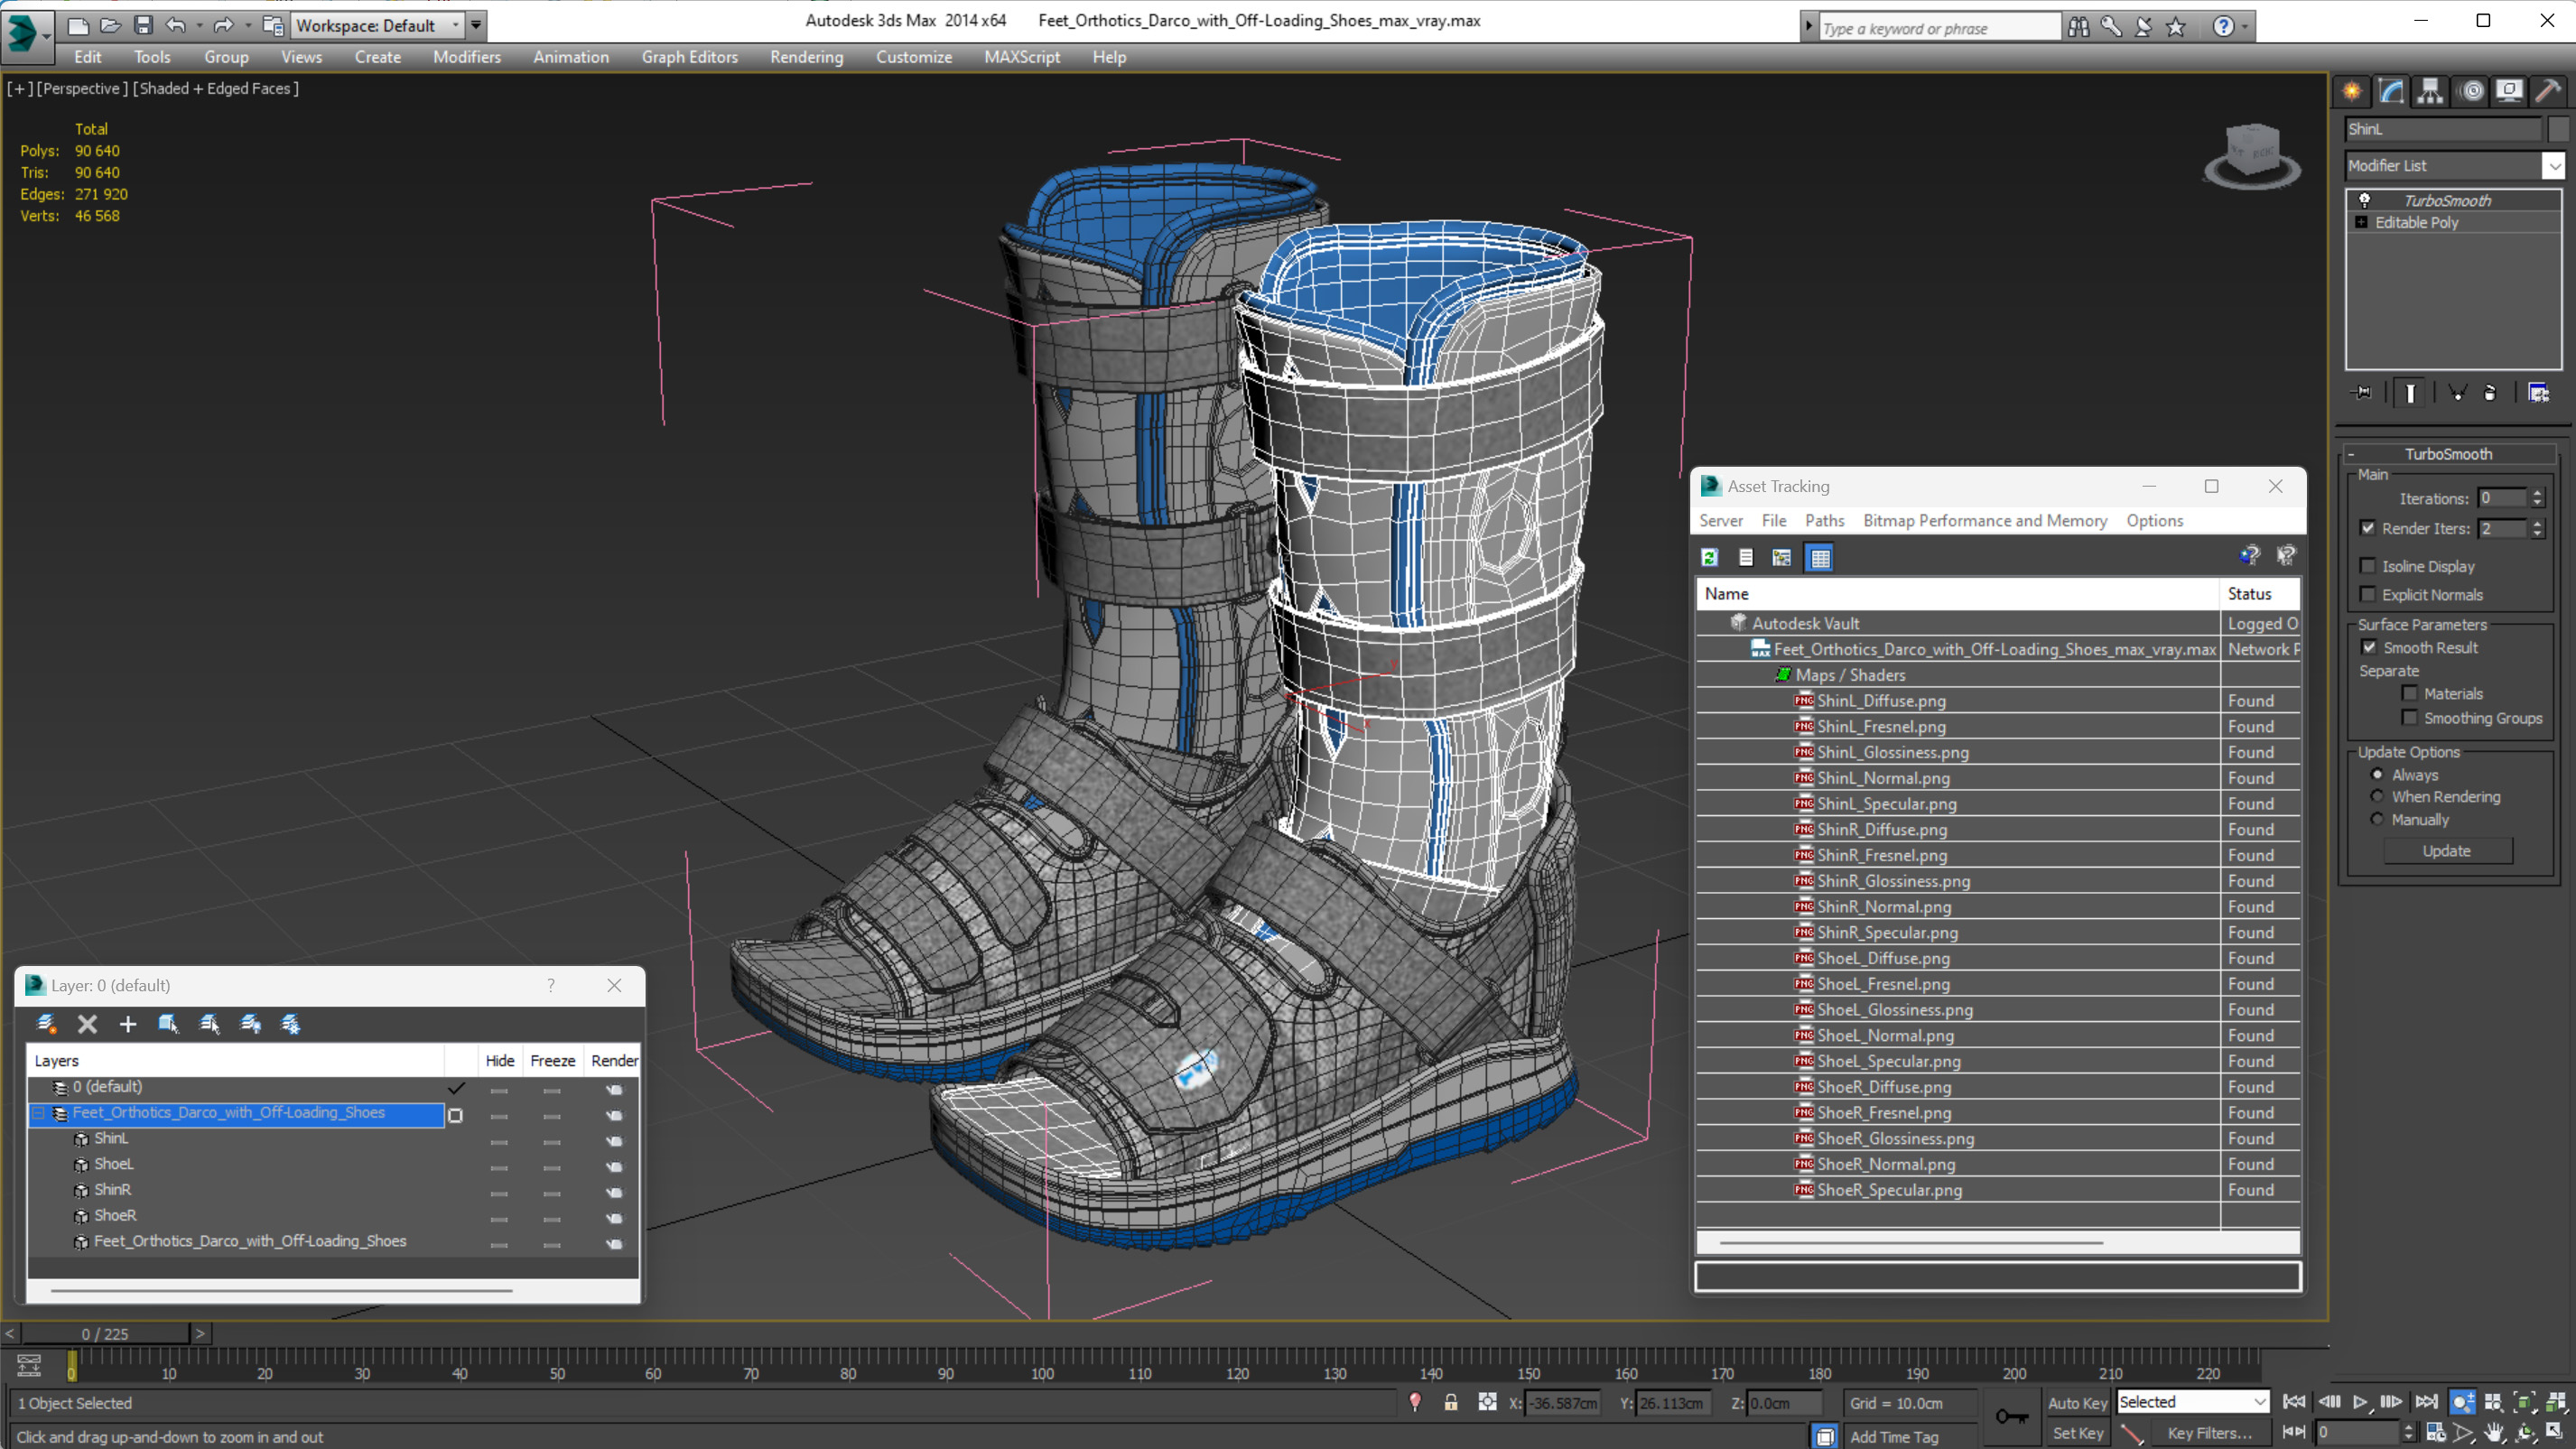The width and height of the screenshot is (2576, 1449).
Task: Click the Key Filters button
Action: (x=2209, y=1433)
